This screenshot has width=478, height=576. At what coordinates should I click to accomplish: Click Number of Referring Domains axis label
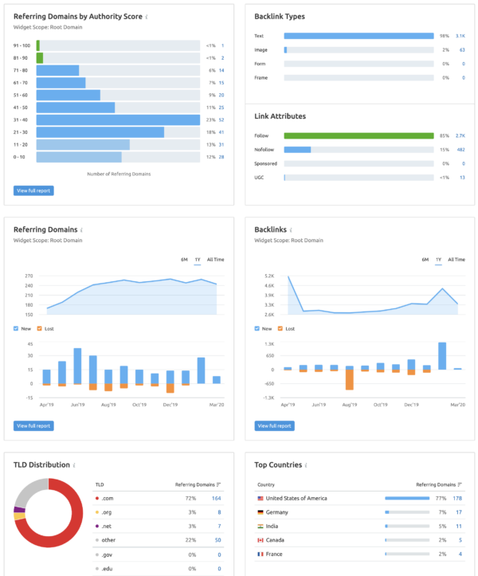pos(119,174)
